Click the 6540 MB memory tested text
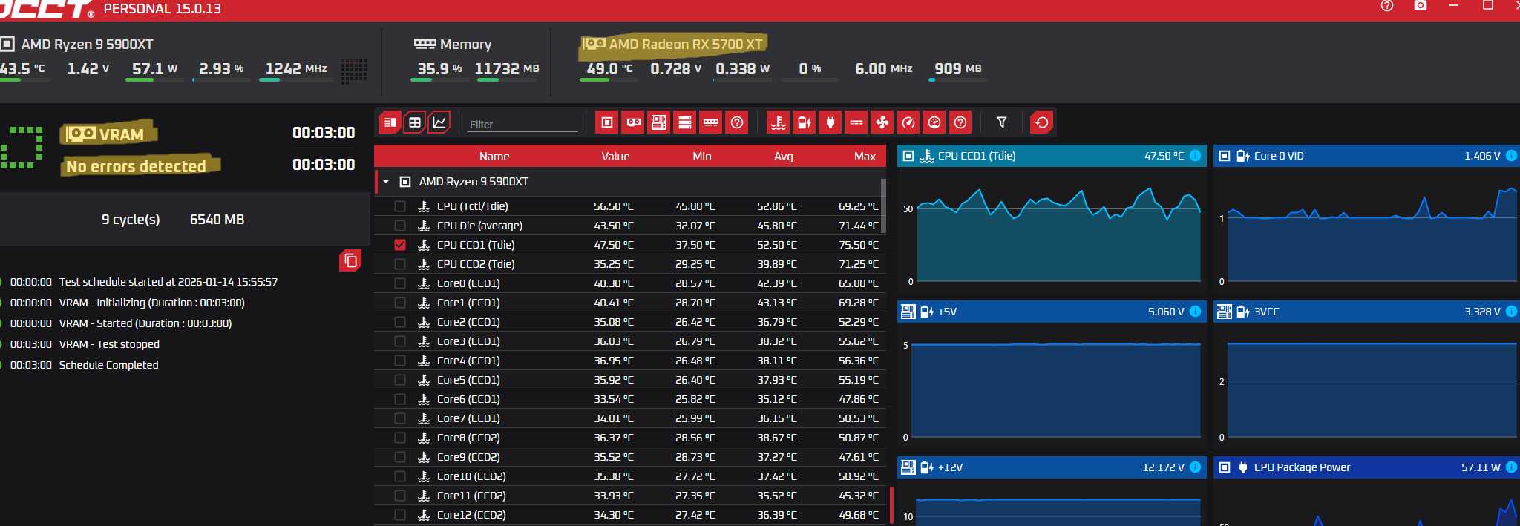The image size is (1520, 526). pyautogui.click(x=217, y=220)
